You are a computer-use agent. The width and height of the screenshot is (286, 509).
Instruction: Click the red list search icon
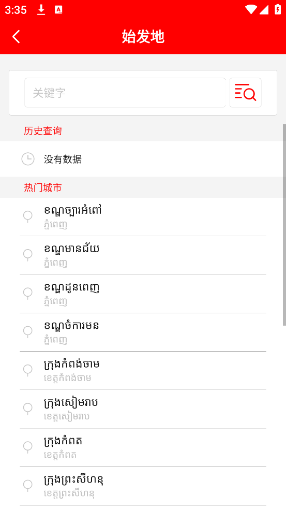click(x=246, y=93)
